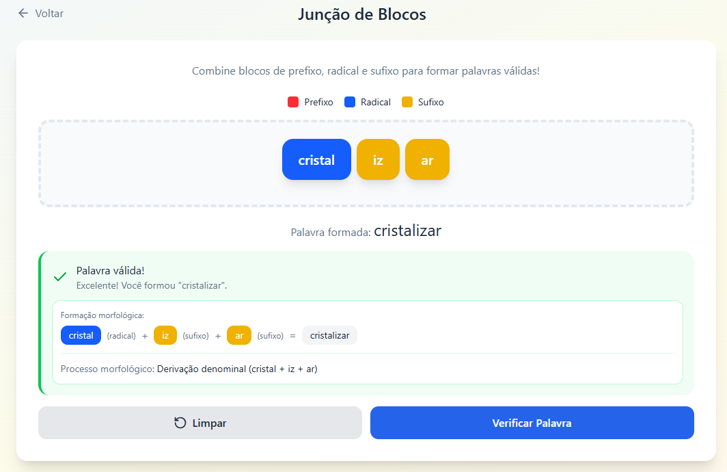
Task: Click the back arrow icon
Action: (x=23, y=14)
